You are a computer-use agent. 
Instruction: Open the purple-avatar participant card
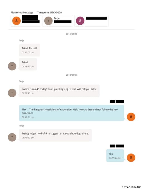click(91, 21)
